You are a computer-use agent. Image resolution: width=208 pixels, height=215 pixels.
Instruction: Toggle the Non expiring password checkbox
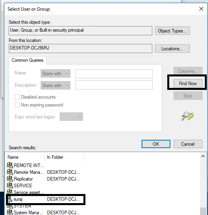tap(17, 105)
